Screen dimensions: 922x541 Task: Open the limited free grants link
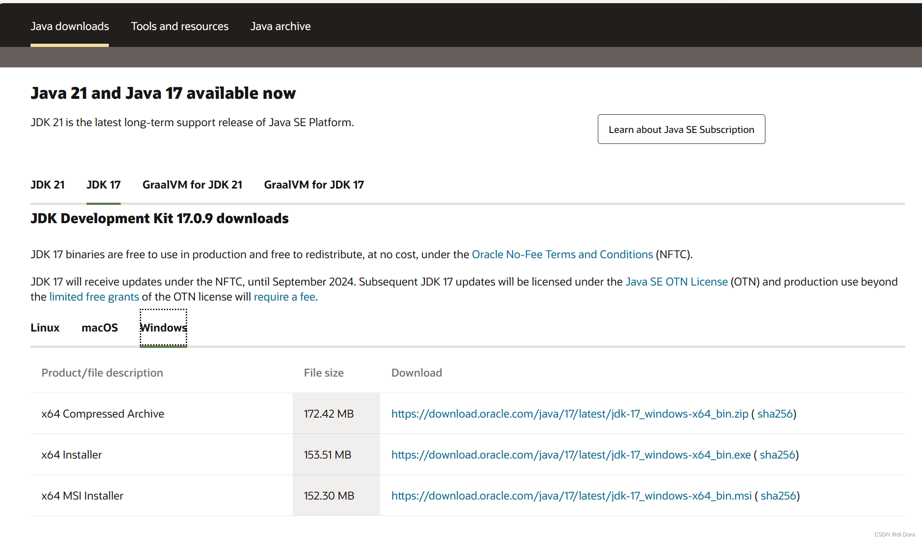[94, 297]
